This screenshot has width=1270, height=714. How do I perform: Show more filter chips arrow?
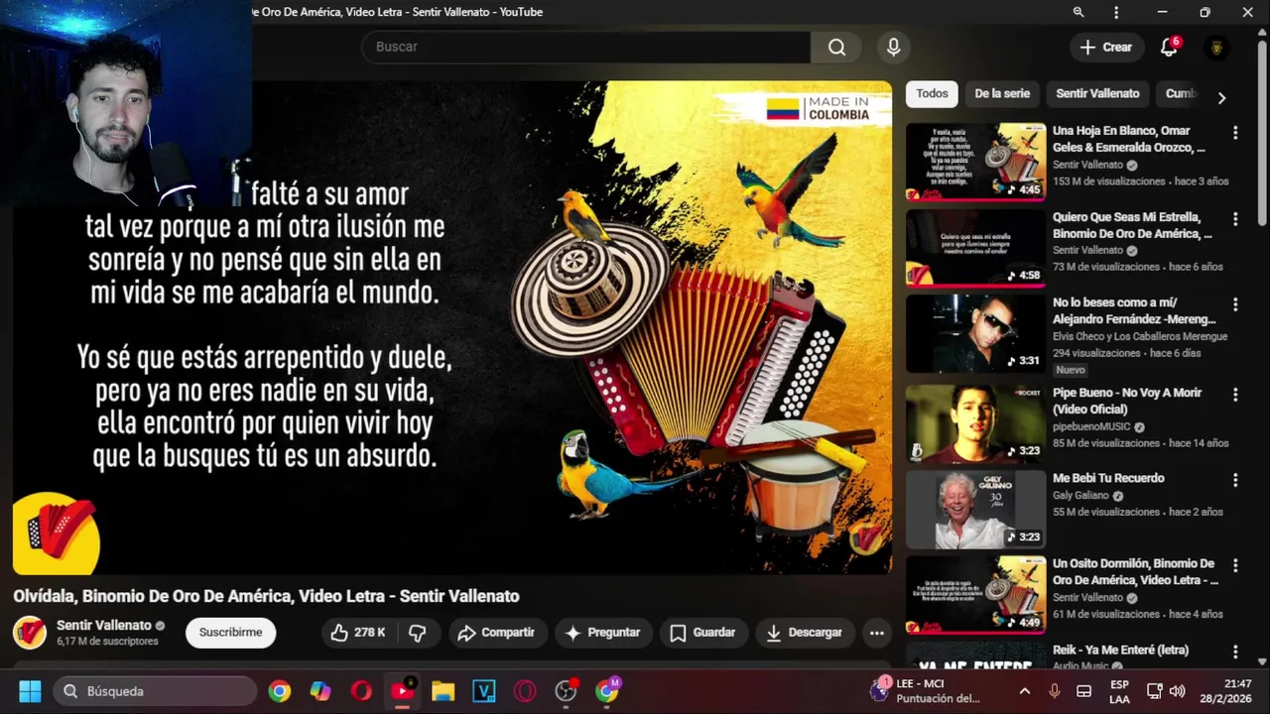click(x=1221, y=98)
